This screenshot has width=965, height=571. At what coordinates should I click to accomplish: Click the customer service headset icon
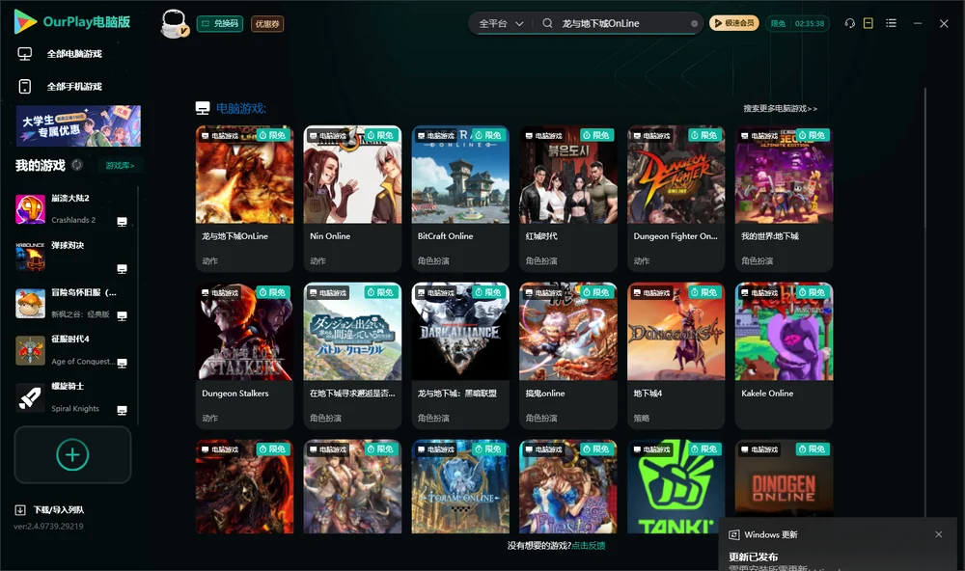click(x=849, y=23)
